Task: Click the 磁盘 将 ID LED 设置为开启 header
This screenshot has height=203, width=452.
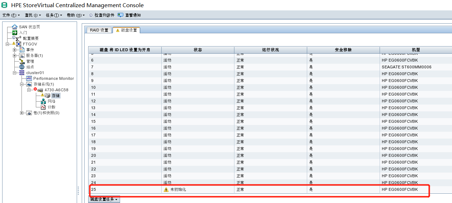Action: pos(125,50)
